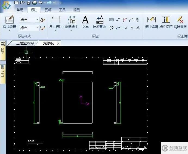Viewport: 188px width, 154px height.
Task: Print the drawing using the printer icon
Action: point(35,2)
